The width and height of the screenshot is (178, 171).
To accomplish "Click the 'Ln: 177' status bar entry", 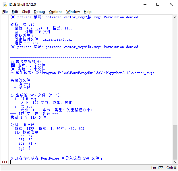I will [157, 168].
